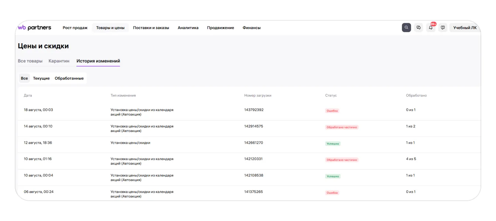This screenshot has height=221, width=496.
Task: Click the Статус column header
Action: coord(331,95)
